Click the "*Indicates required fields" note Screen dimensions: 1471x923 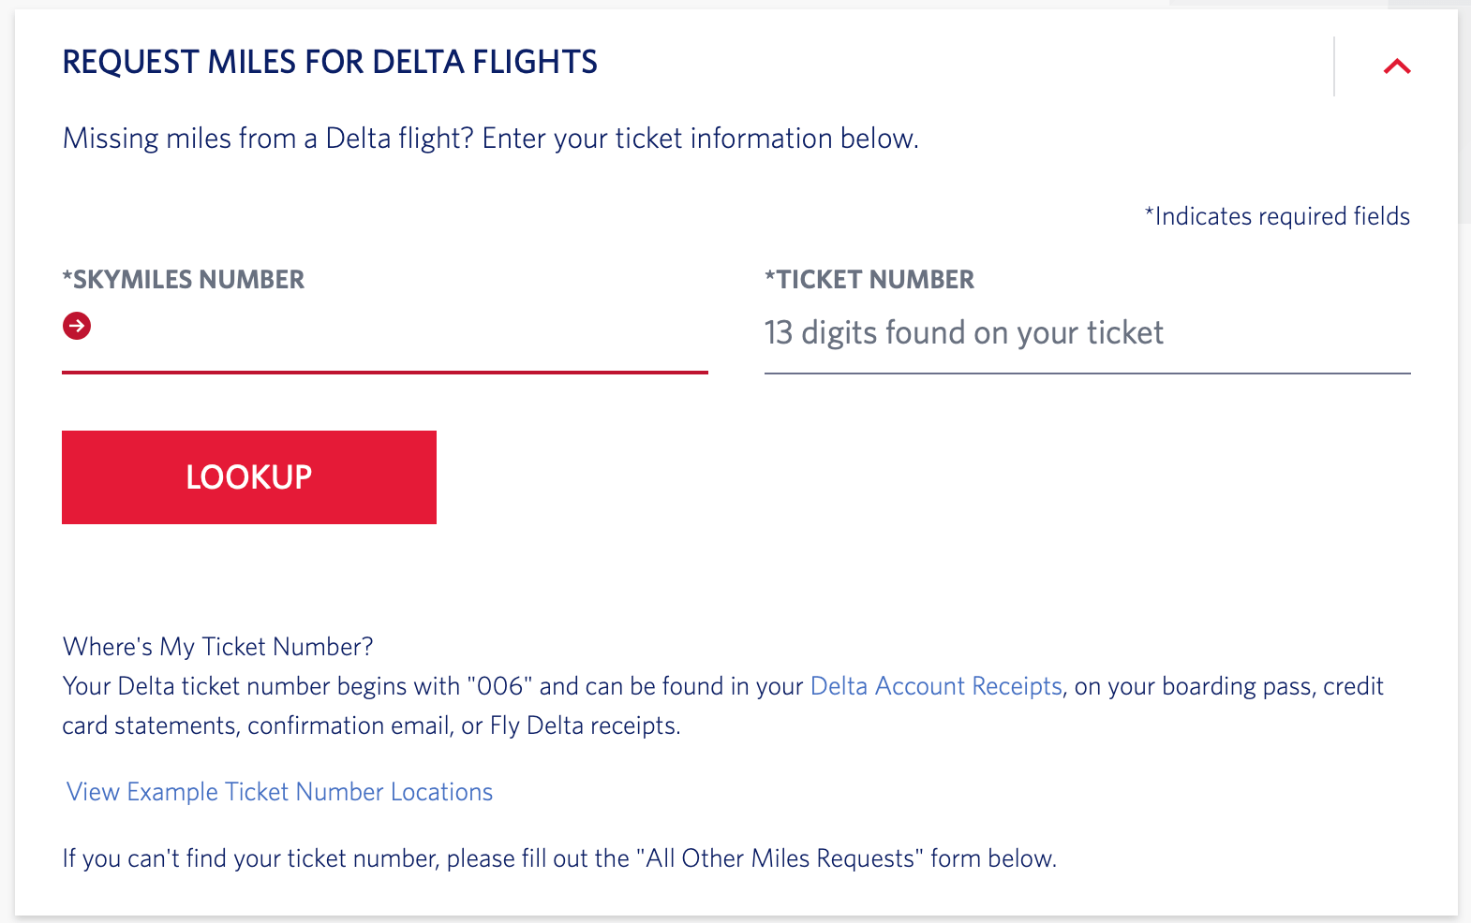coord(1277,216)
